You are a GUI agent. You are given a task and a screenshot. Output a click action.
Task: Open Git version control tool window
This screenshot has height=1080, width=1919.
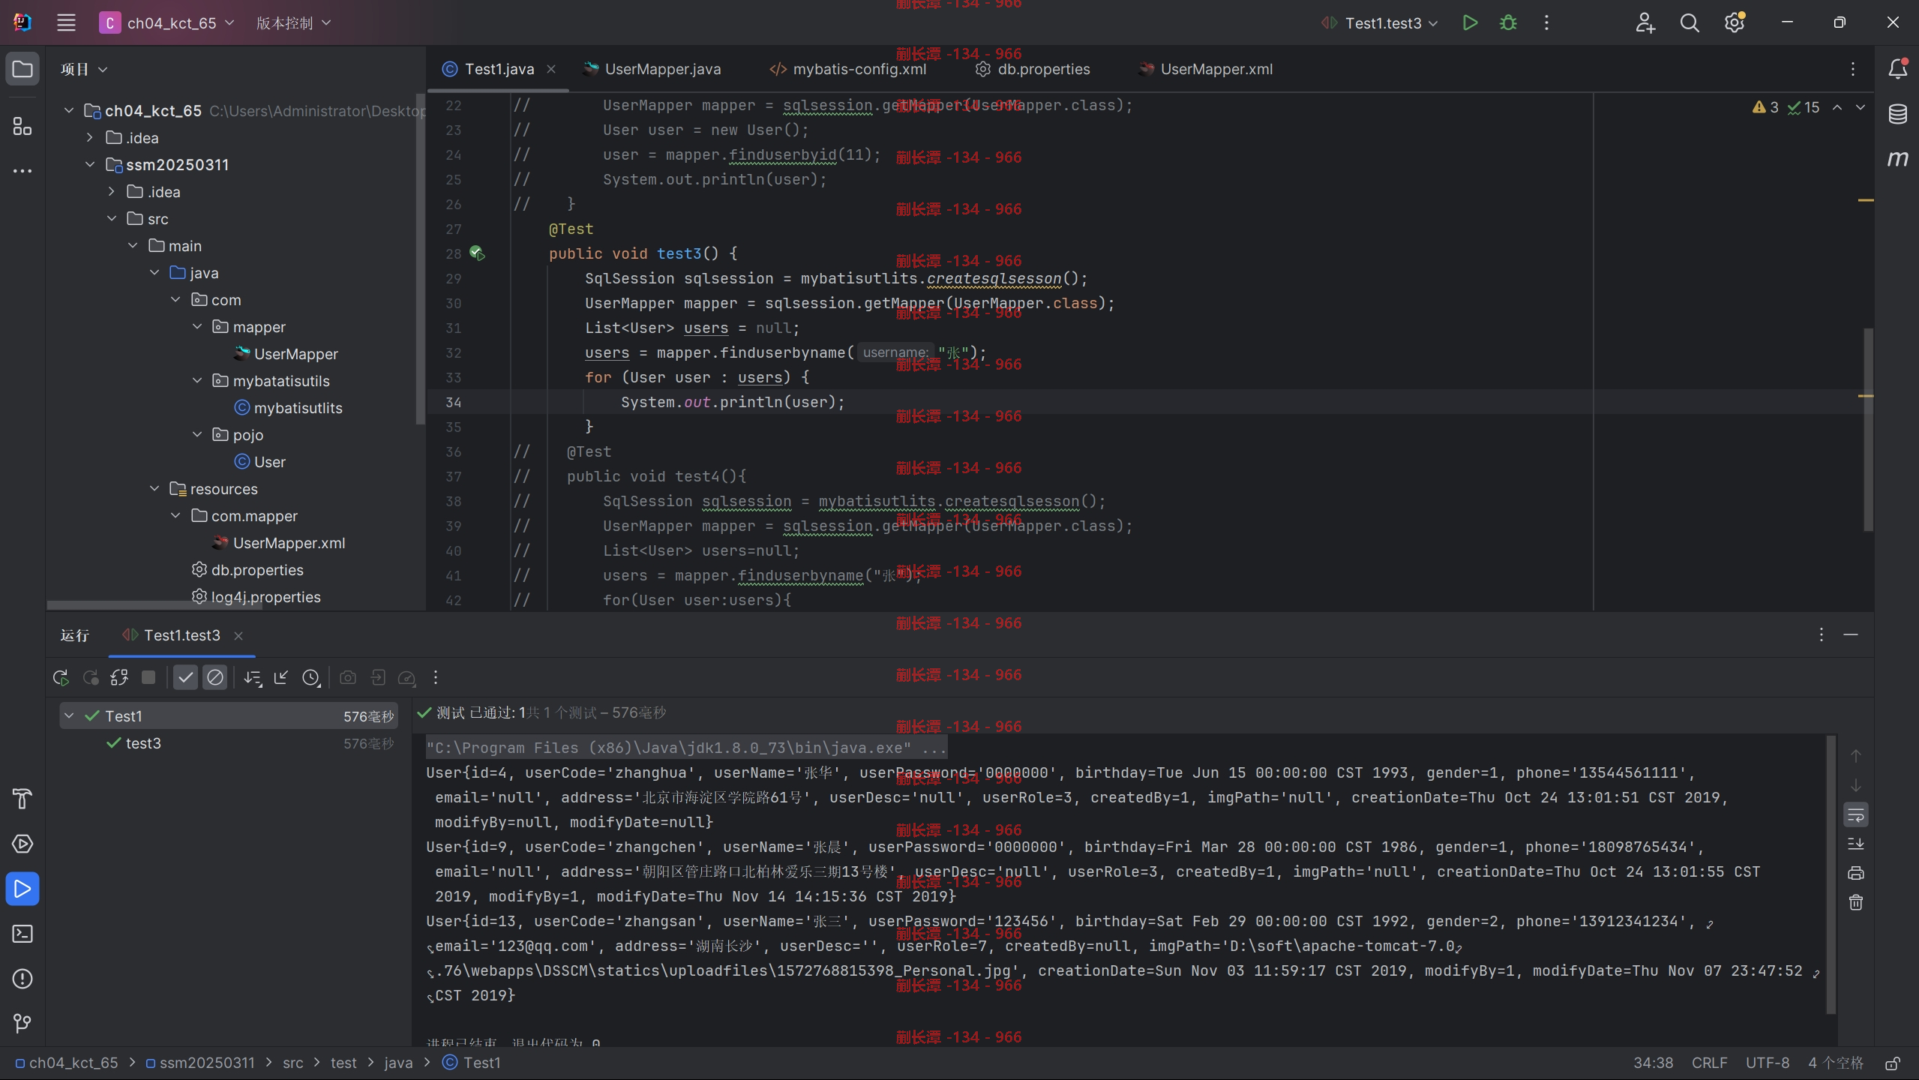pos(22,1023)
